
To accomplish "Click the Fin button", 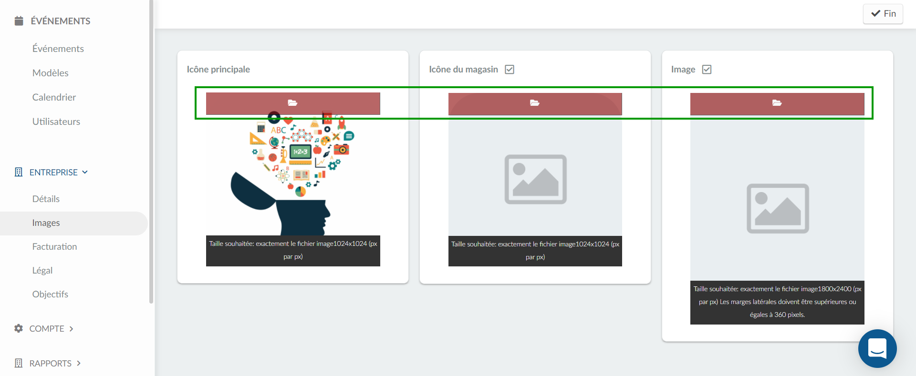I will coord(883,14).
